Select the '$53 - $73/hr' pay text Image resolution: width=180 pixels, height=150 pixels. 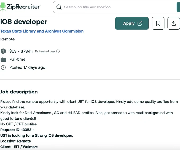pyautogui.click(x=21, y=51)
